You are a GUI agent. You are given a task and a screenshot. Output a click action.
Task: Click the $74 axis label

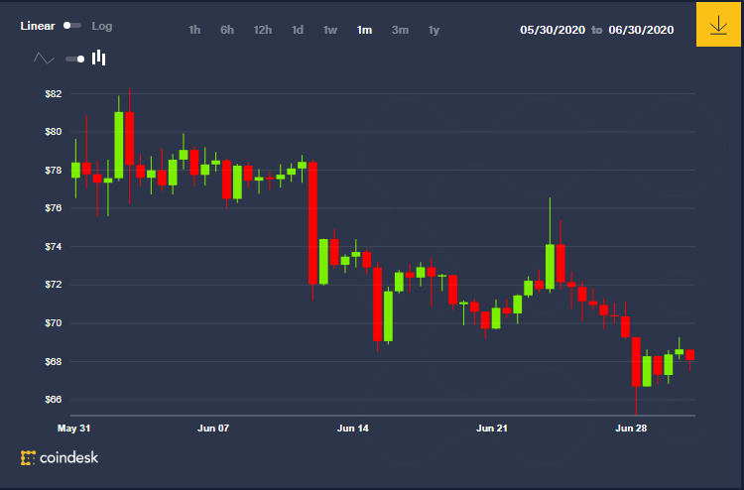54,246
